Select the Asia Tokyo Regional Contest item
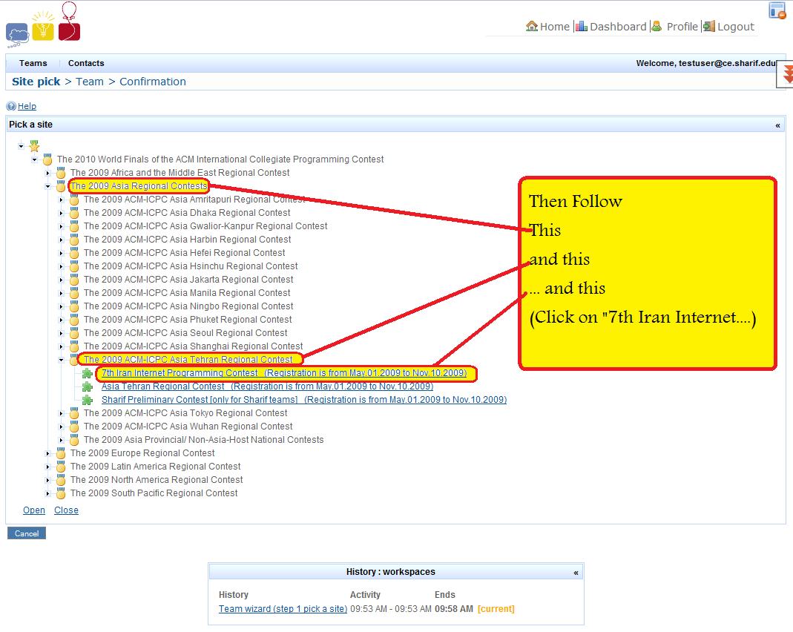793x632 pixels. pyautogui.click(x=188, y=413)
